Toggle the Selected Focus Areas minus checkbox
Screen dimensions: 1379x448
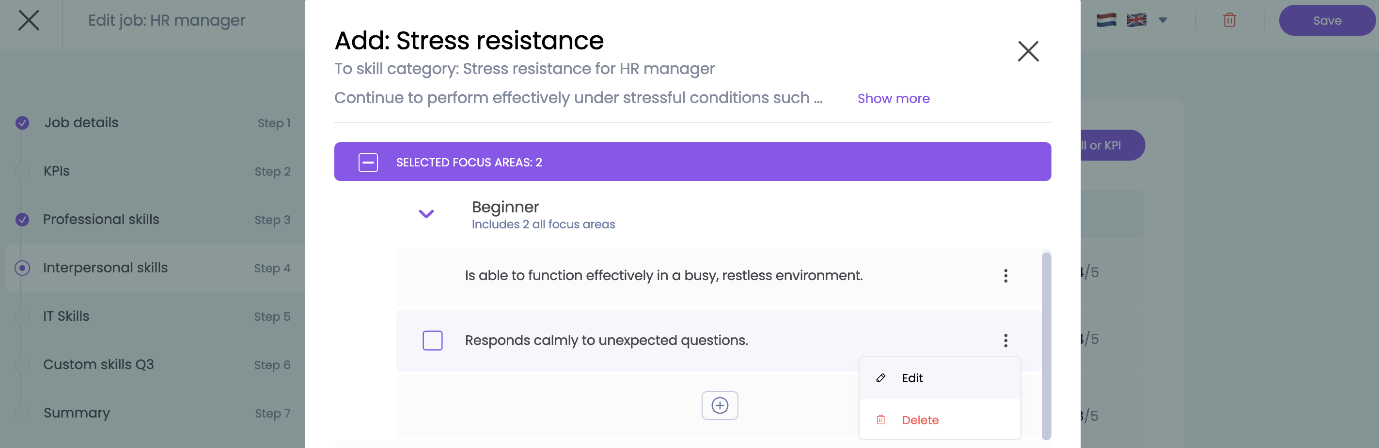click(368, 162)
